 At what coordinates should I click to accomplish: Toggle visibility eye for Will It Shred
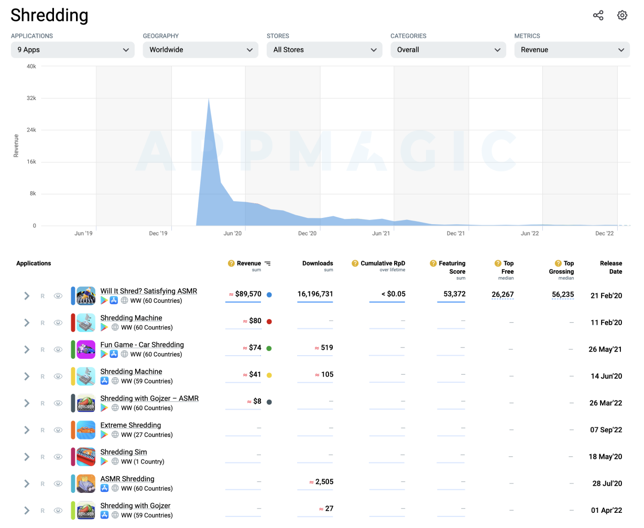coord(58,296)
